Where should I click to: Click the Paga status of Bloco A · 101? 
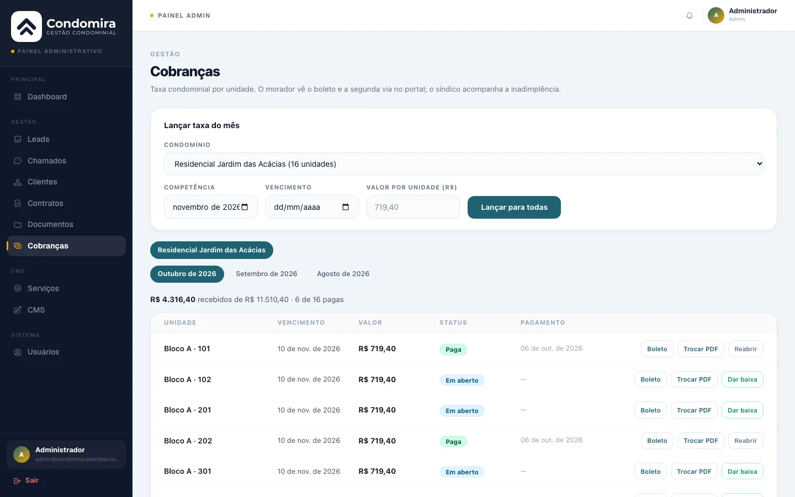[453, 350]
